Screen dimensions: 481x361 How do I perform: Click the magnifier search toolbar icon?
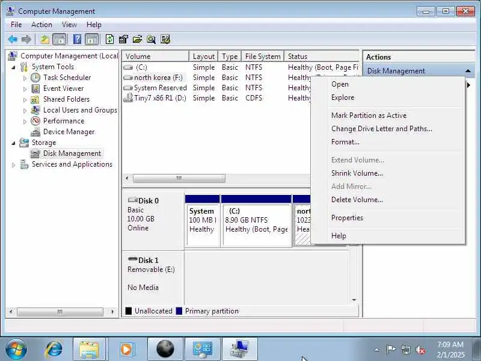pyautogui.click(x=151, y=39)
